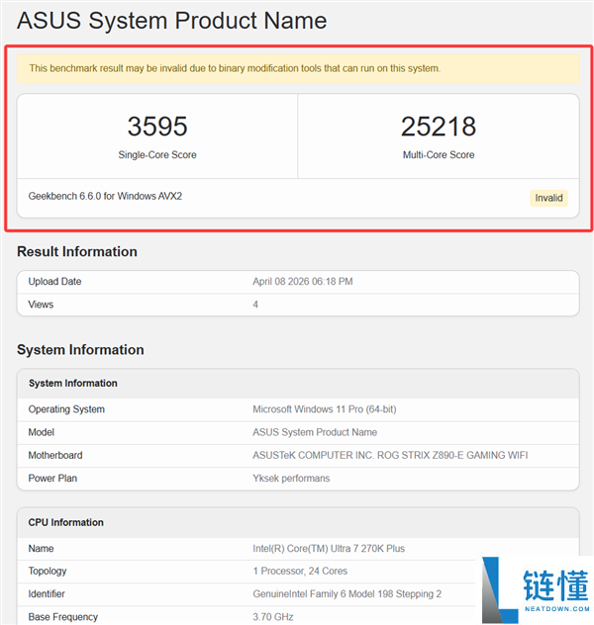
Task: Select the '3.70 GHz' base frequency value
Action: 273,617
